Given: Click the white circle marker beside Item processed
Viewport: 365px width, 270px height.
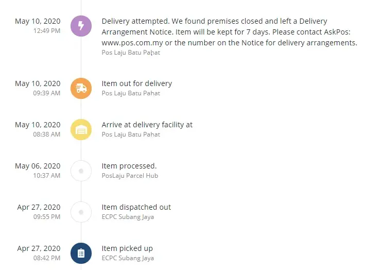Looking at the screenshot, I should (x=81, y=171).
